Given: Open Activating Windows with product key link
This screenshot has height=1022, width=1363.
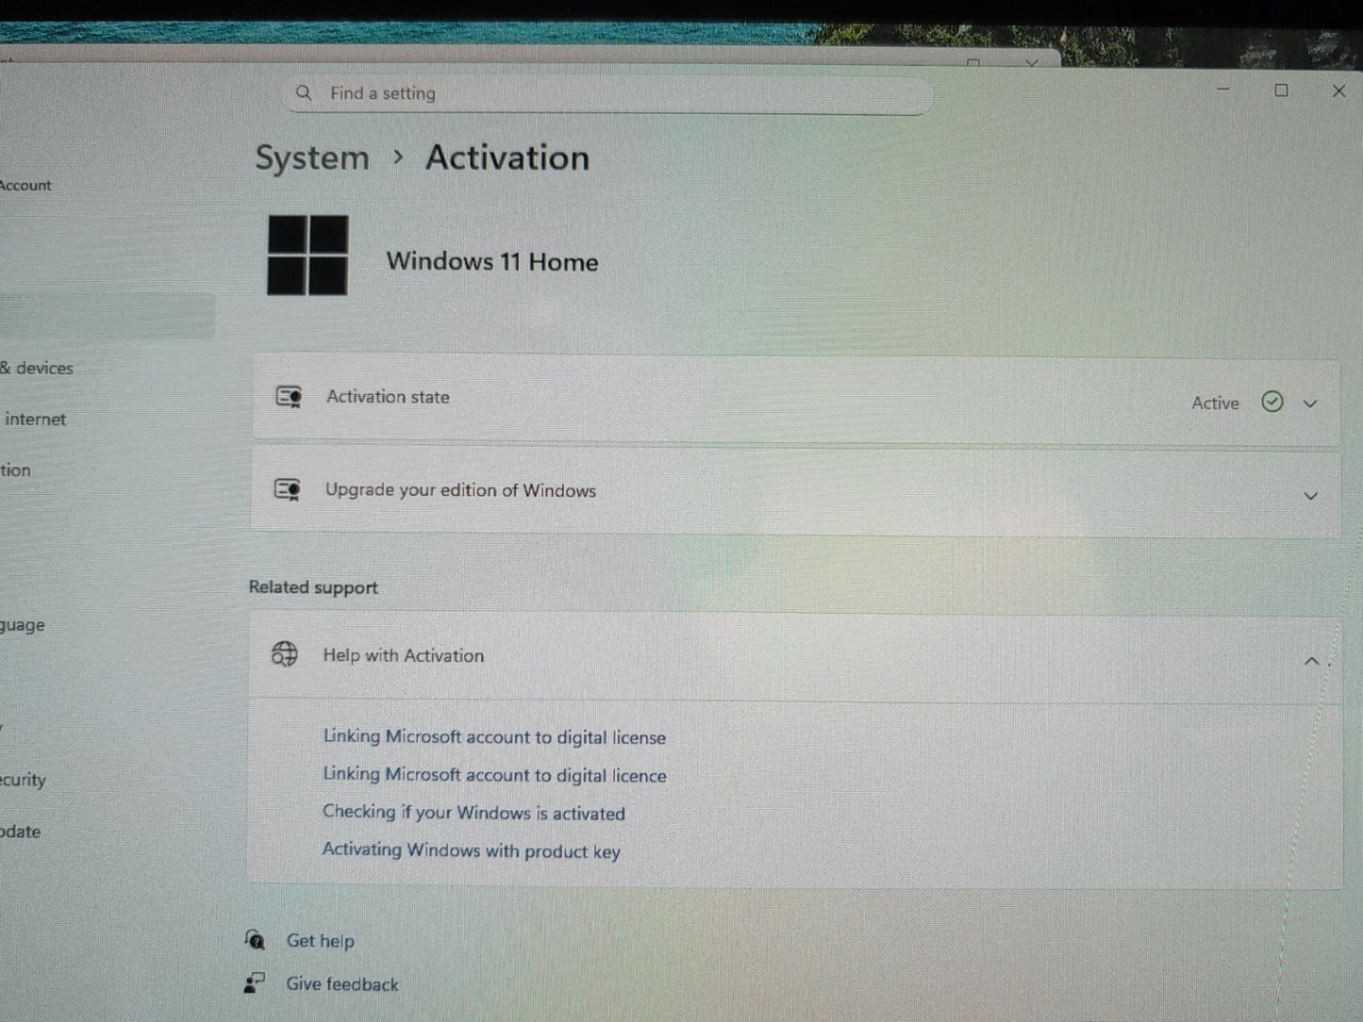Looking at the screenshot, I should 471,850.
